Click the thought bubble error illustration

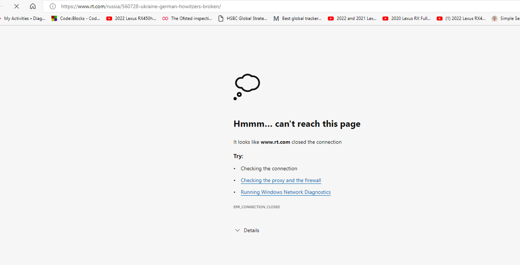[x=247, y=87]
